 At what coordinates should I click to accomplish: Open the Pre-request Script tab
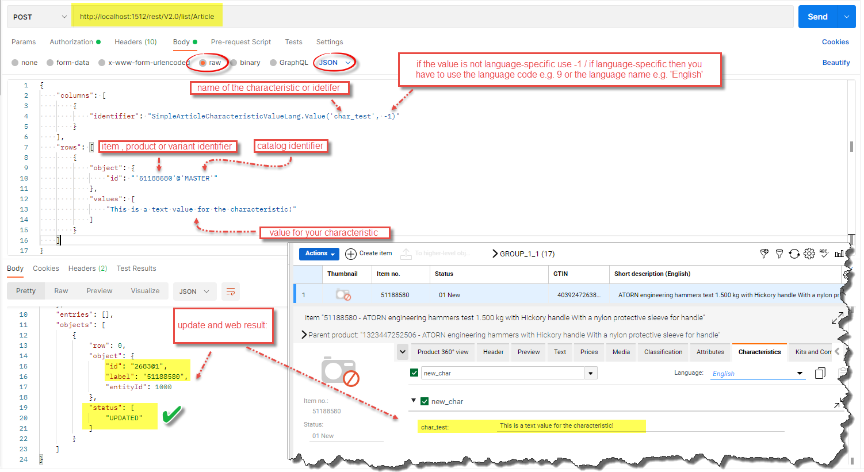pos(241,42)
